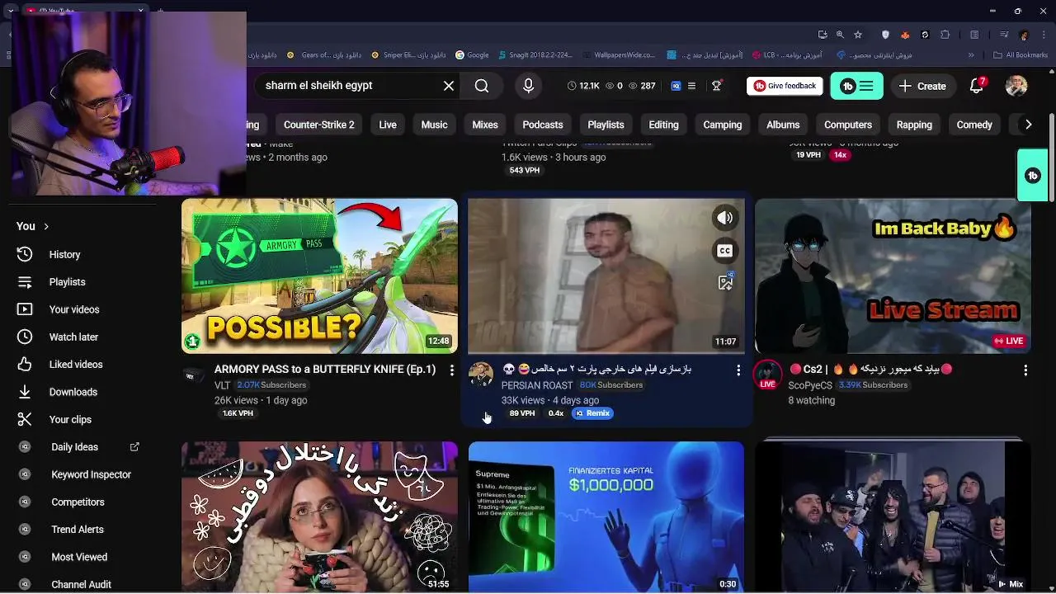Click the trophy icon in header
This screenshot has height=594, width=1056.
tap(717, 86)
